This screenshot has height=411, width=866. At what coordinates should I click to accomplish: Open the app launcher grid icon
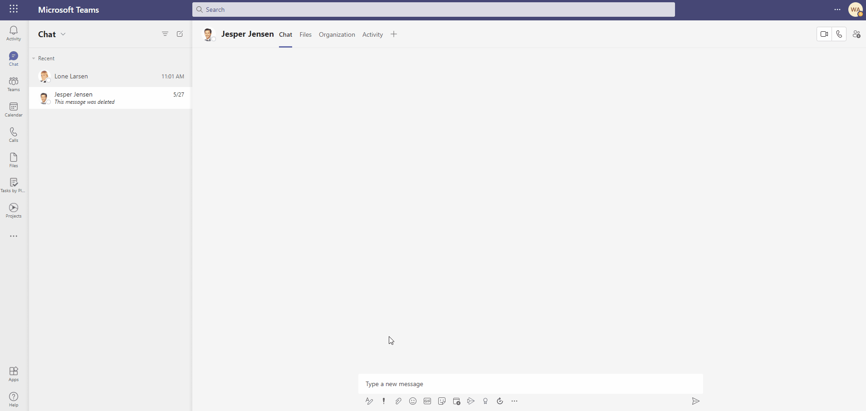[14, 9]
